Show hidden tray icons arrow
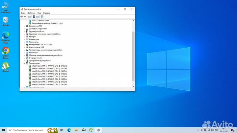 tap(198, 130)
